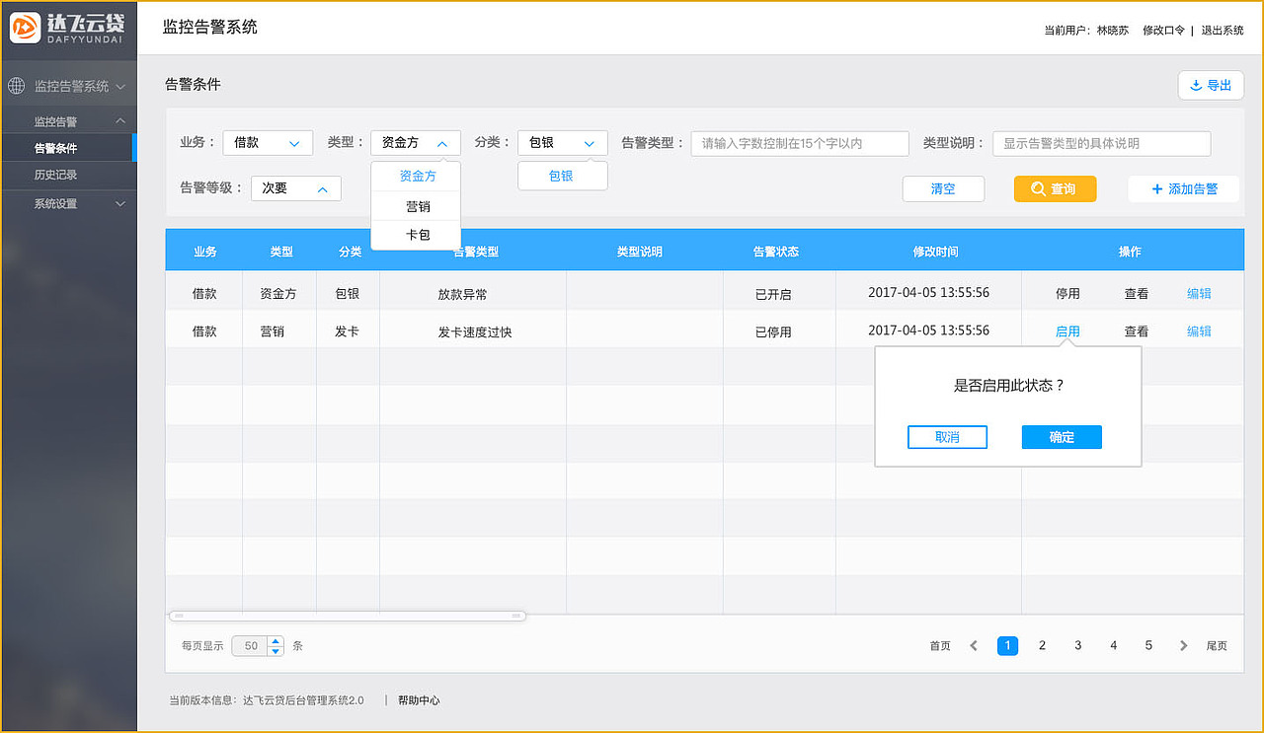1264x733 pixels.
Task: Collapse the 监控告警 sidebar section
Action: tap(69, 119)
